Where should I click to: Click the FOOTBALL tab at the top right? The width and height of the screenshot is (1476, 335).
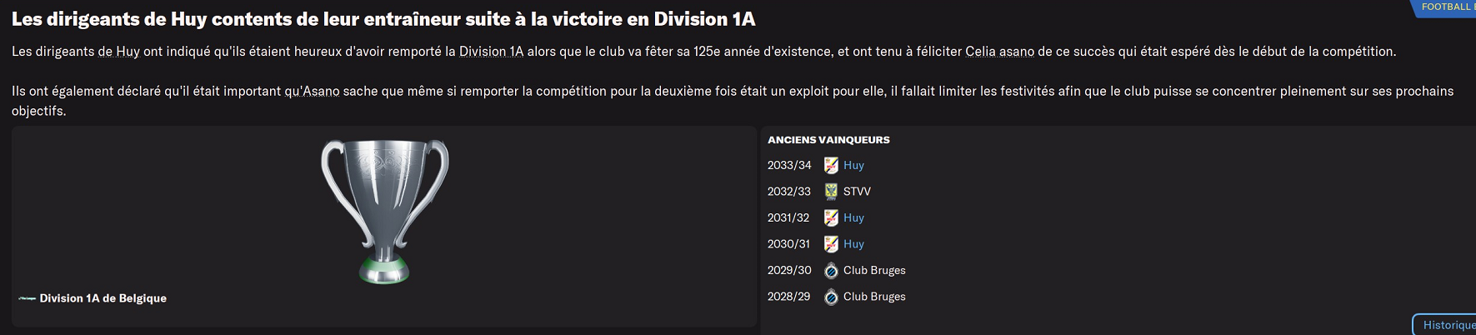tap(1446, 7)
